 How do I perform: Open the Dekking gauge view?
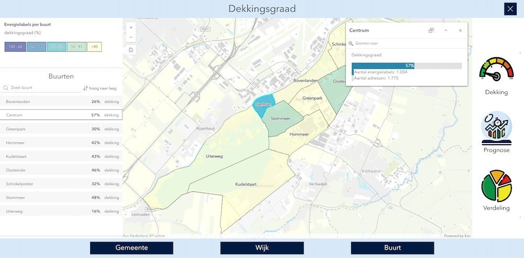(x=496, y=77)
